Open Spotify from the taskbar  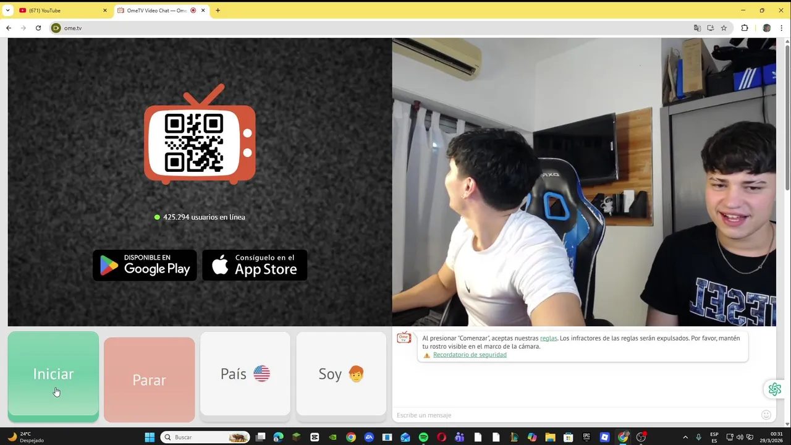tap(423, 437)
